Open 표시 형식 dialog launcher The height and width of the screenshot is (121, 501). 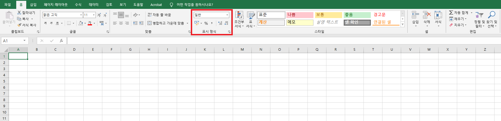pyautogui.click(x=229, y=32)
